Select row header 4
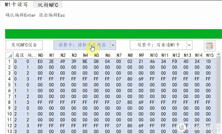222x134 pixels. [x=9, y=79]
